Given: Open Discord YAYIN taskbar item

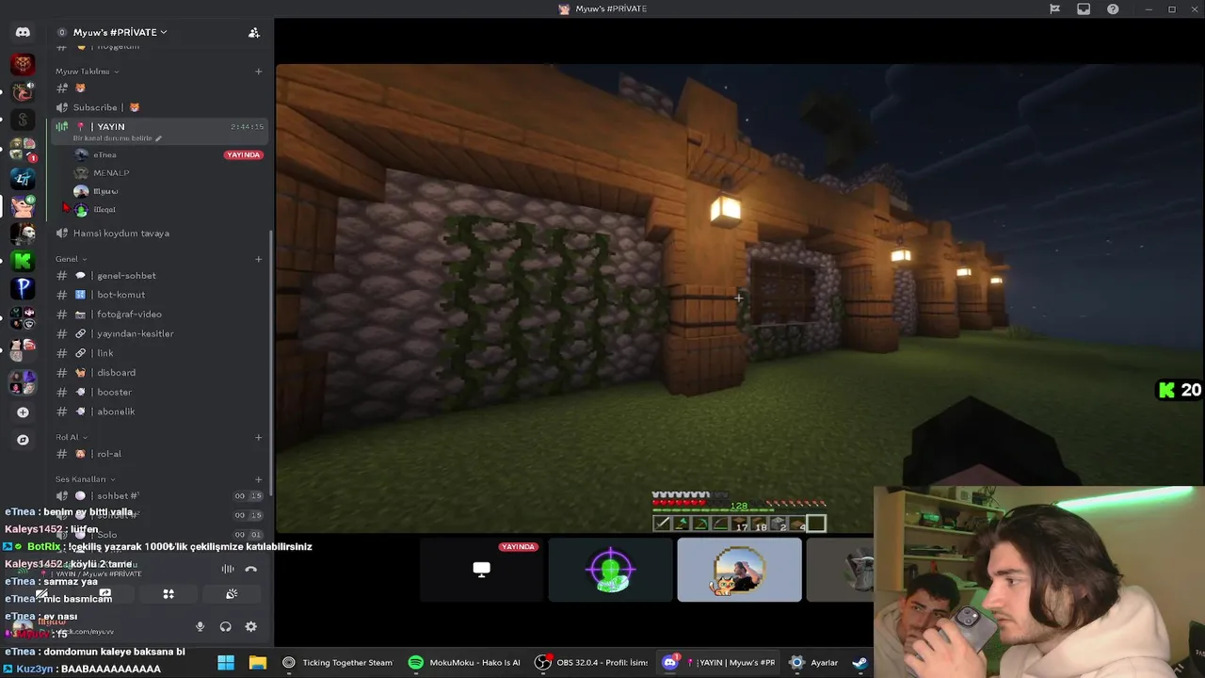Looking at the screenshot, I should [718, 662].
